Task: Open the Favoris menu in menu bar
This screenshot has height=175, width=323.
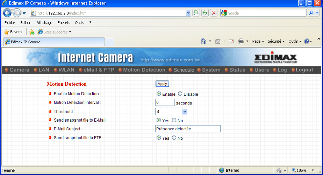Action: point(63,23)
